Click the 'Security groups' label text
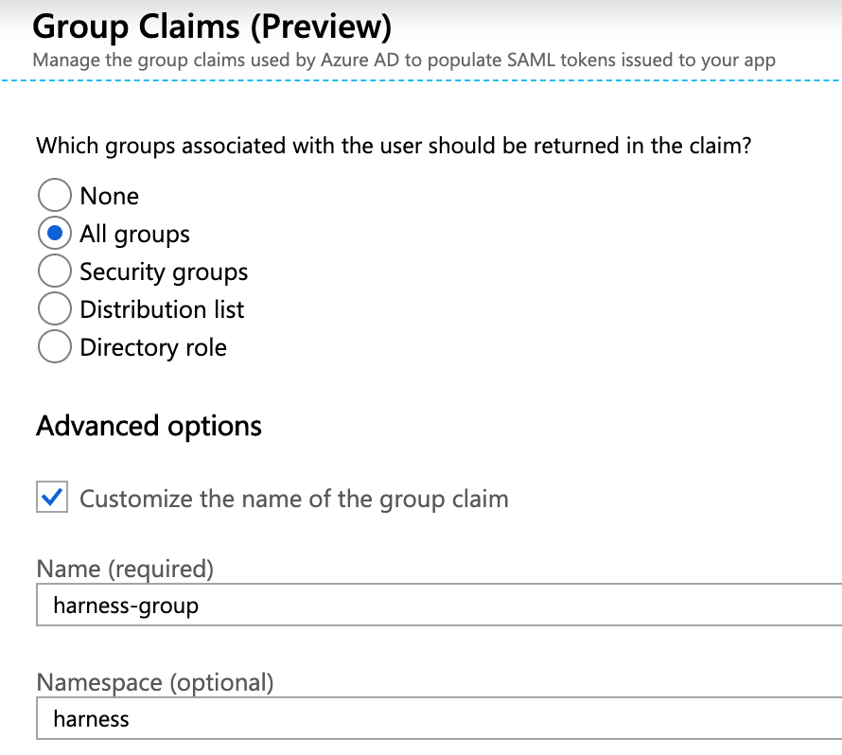The width and height of the screenshot is (842, 755). pos(164,272)
